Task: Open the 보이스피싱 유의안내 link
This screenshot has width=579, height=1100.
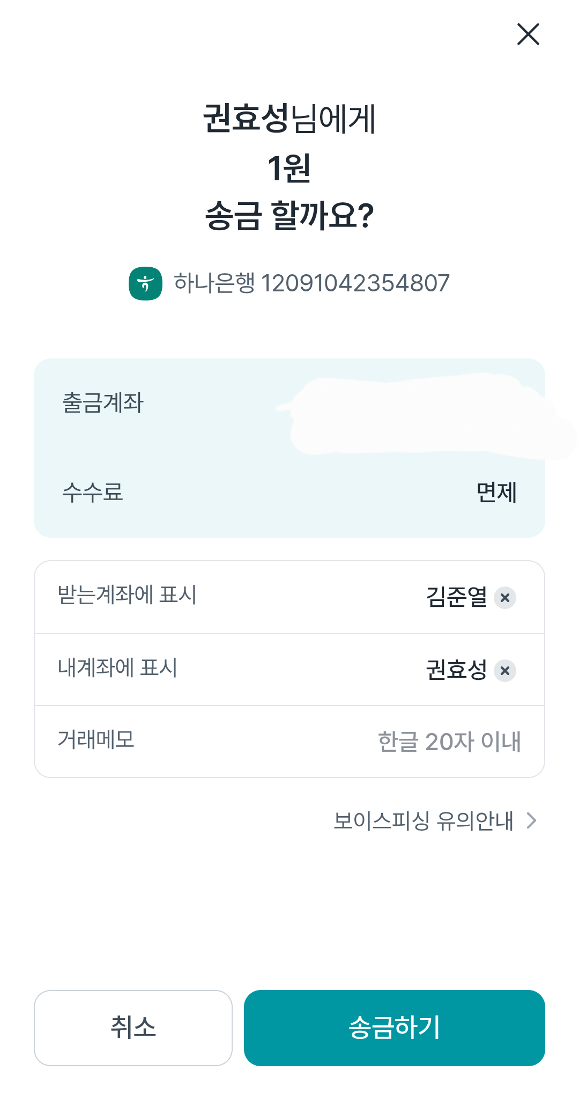Action: [424, 820]
